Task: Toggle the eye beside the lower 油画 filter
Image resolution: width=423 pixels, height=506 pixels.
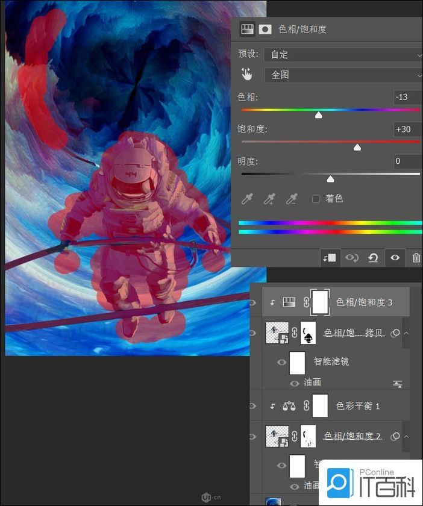Action: tap(295, 487)
